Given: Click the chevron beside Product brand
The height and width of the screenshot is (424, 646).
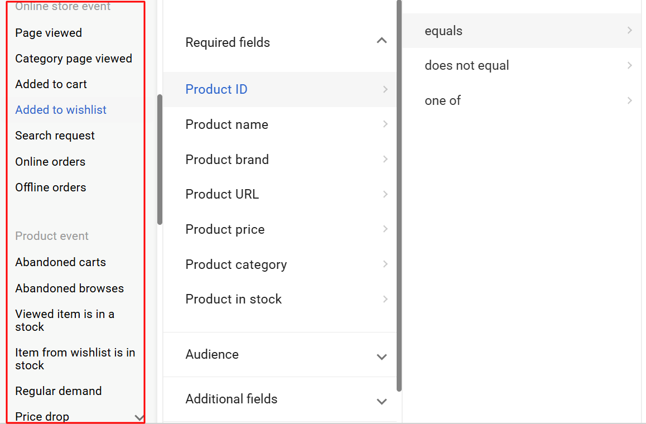Looking at the screenshot, I should click(x=385, y=160).
